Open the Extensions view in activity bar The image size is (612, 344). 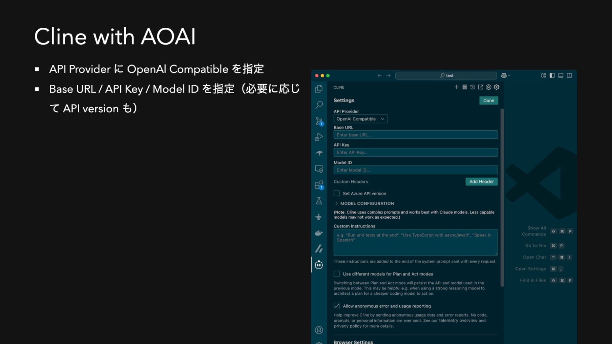[319, 185]
